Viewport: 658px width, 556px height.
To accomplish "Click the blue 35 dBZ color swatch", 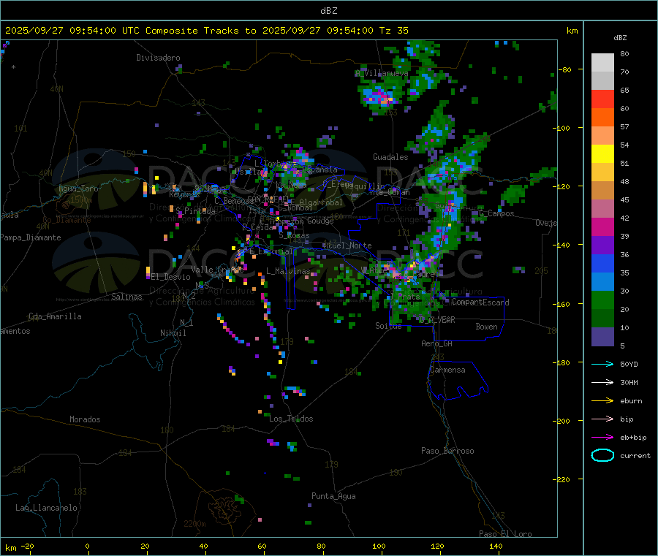I will click(602, 263).
